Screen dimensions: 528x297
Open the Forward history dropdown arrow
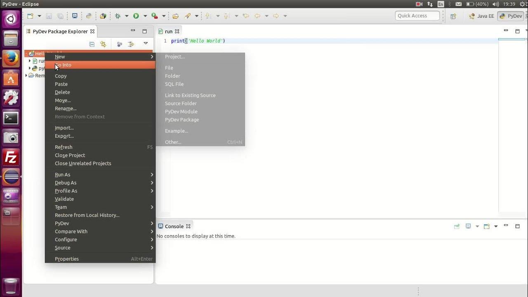[x=285, y=16]
